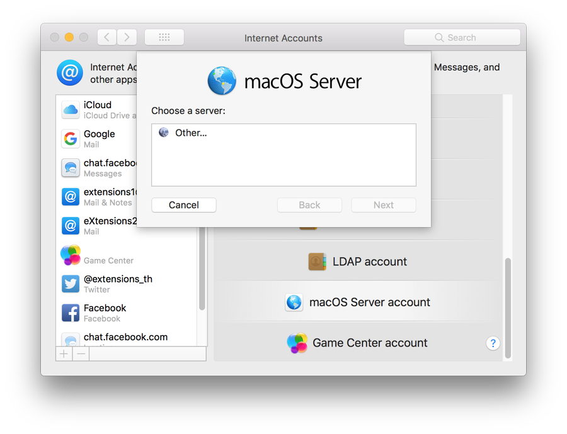Minimize window with the yellow button
The width and height of the screenshot is (567, 434).
[69, 37]
